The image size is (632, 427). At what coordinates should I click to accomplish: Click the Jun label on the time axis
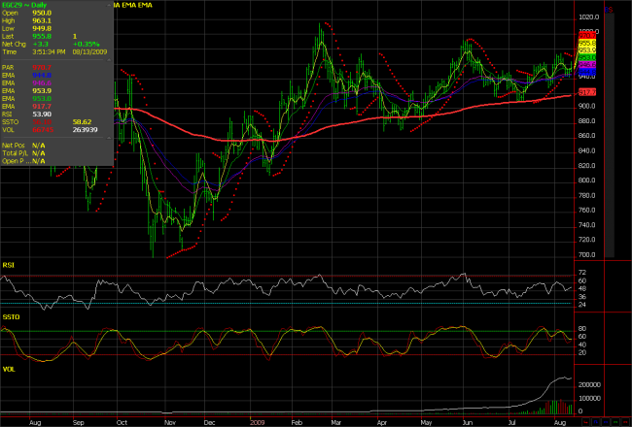tap(467, 422)
